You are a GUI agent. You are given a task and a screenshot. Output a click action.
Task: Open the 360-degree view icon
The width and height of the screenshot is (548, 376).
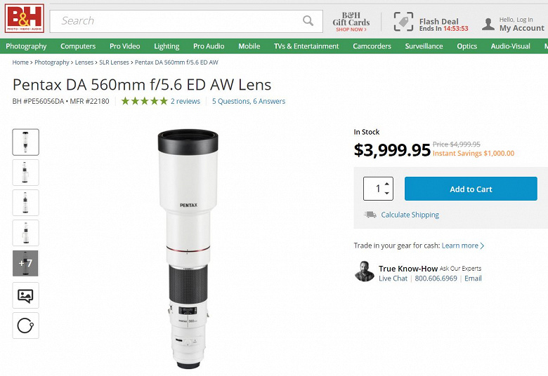coord(26,325)
